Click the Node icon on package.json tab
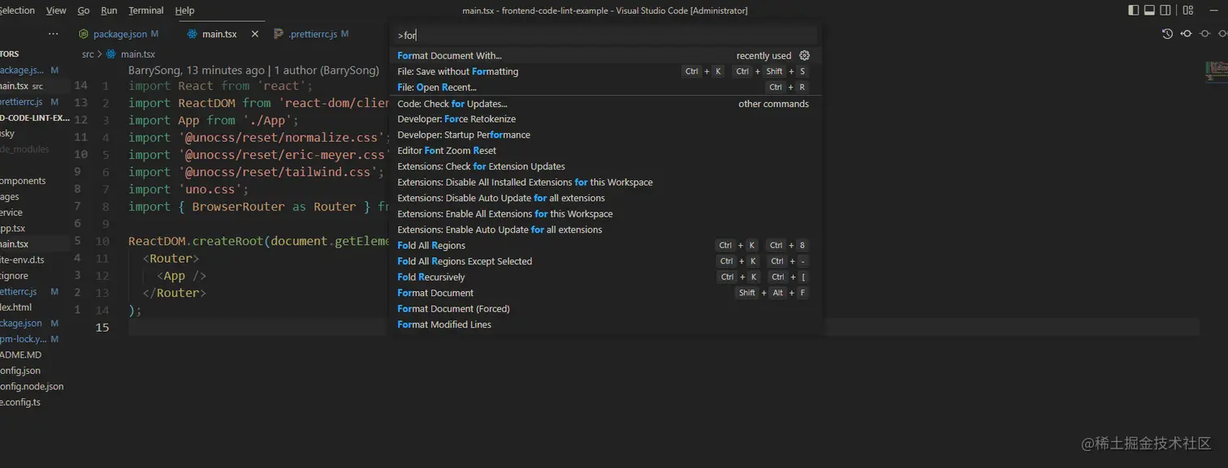The width and height of the screenshot is (1228, 468). pos(84,34)
